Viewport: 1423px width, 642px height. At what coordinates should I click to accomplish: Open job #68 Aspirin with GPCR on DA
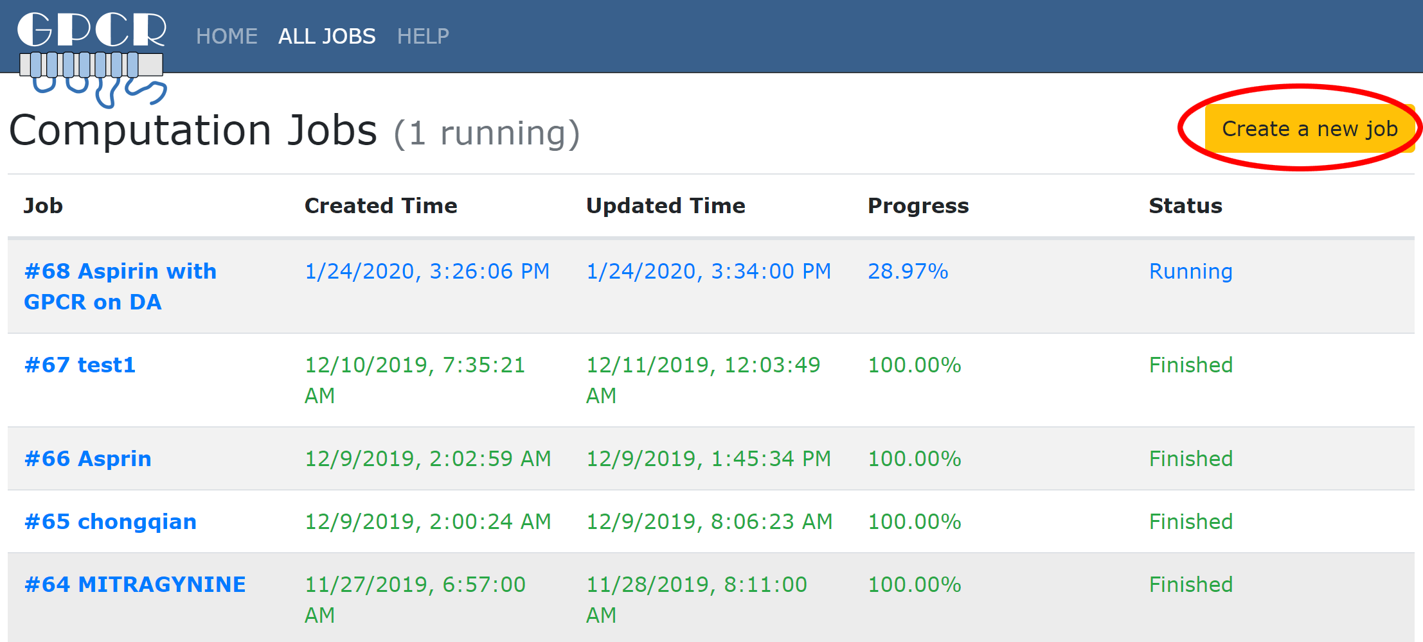tap(120, 286)
